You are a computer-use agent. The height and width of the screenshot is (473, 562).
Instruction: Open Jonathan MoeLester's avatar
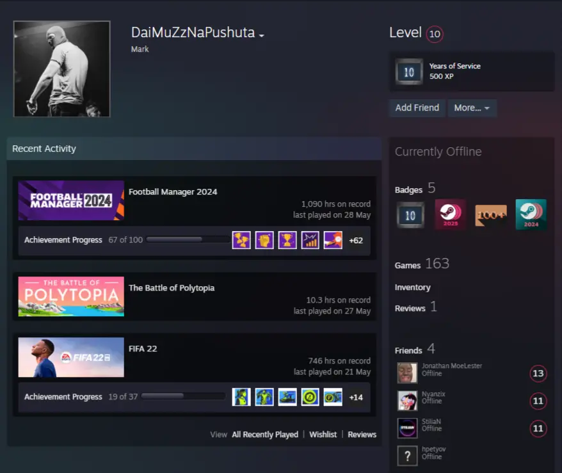[407, 373]
